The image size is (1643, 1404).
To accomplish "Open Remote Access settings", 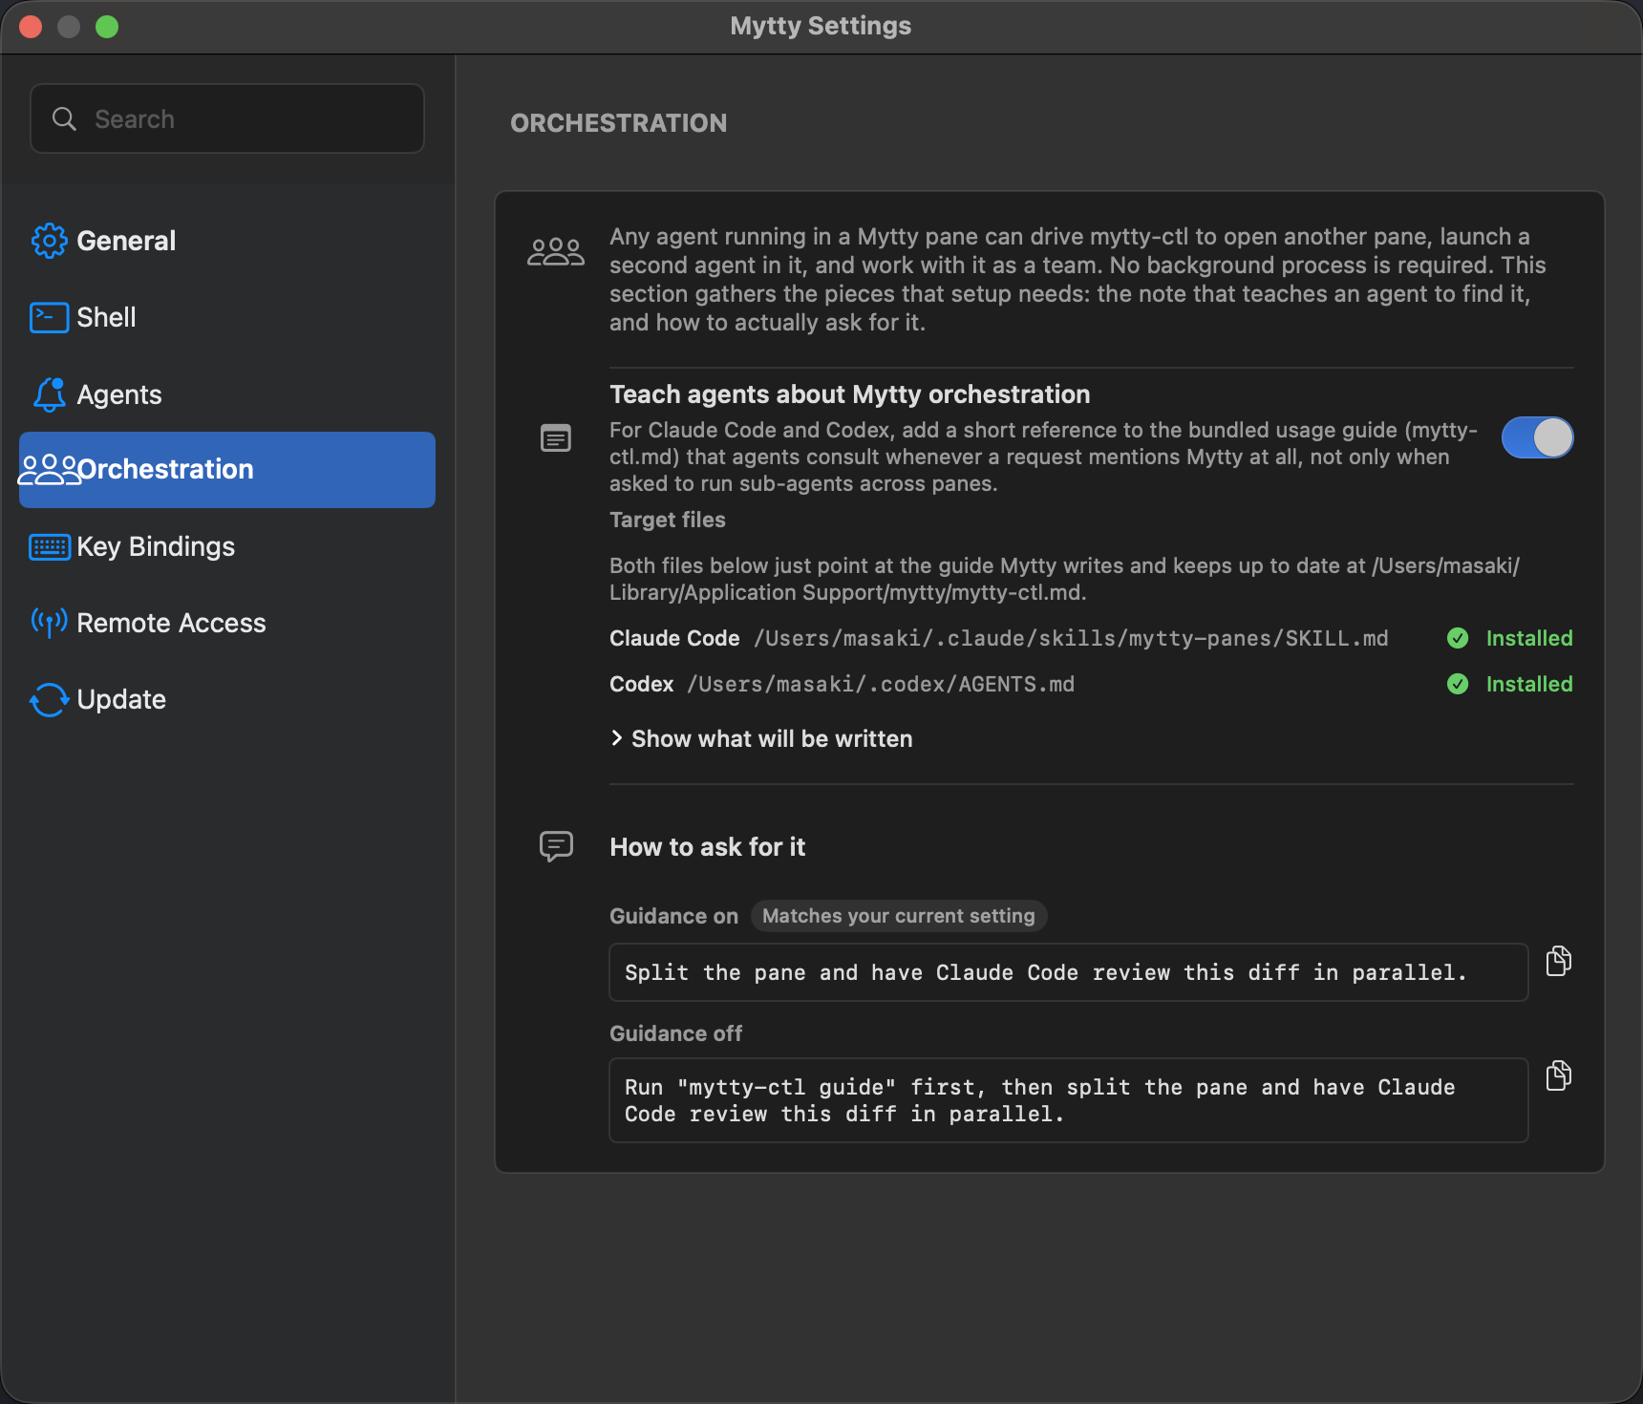I will [x=227, y=623].
